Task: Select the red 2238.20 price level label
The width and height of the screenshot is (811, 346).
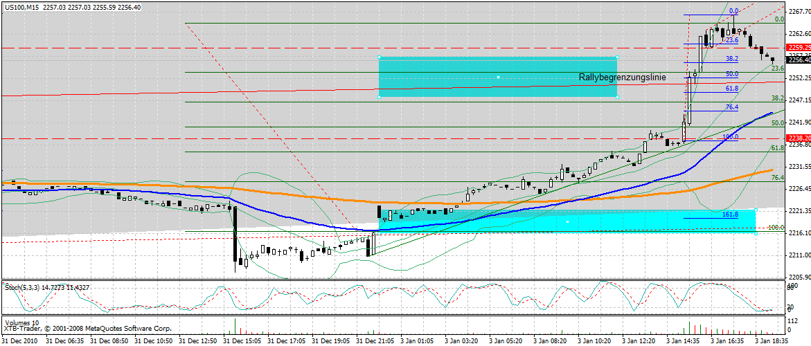Action: pos(799,138)
